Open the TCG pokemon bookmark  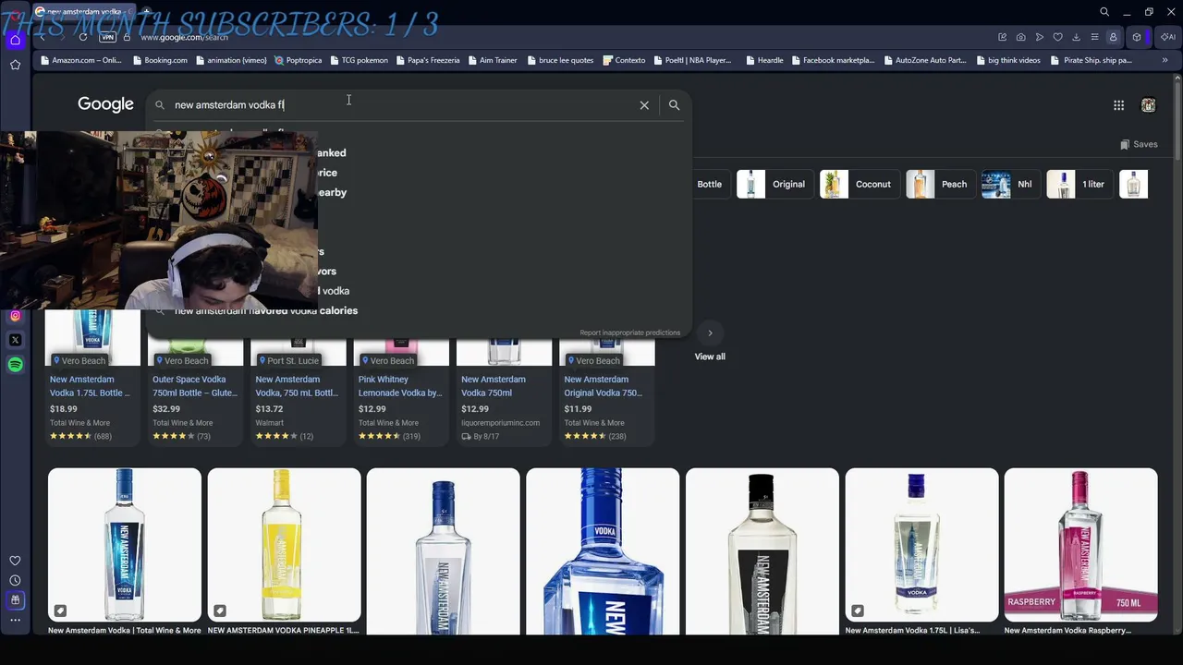tap(359, 60)
